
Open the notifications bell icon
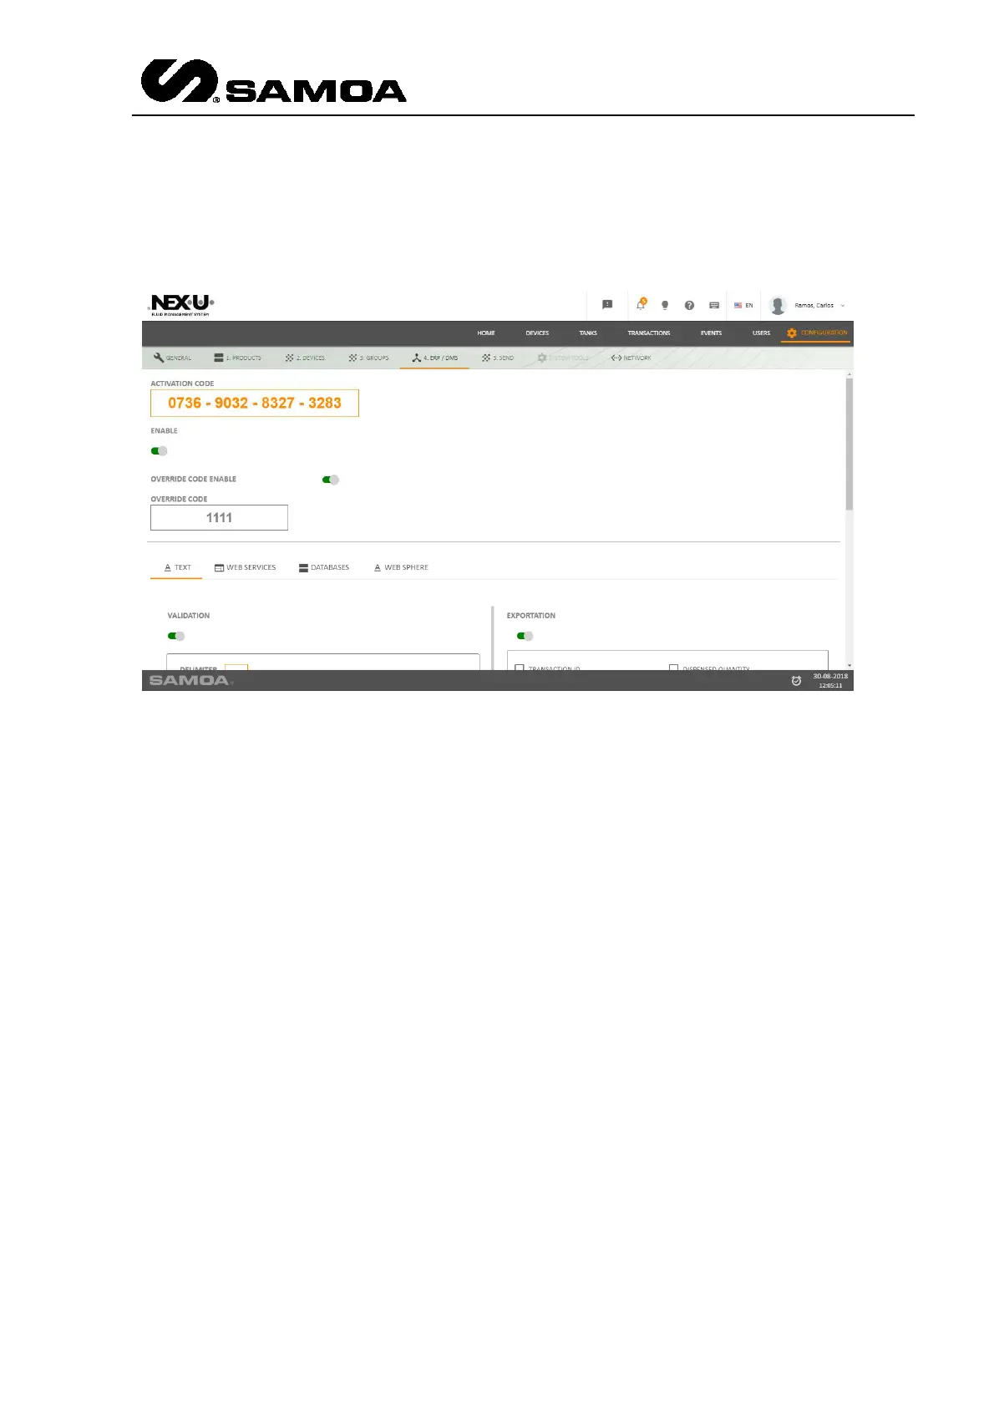pos(641,304)
